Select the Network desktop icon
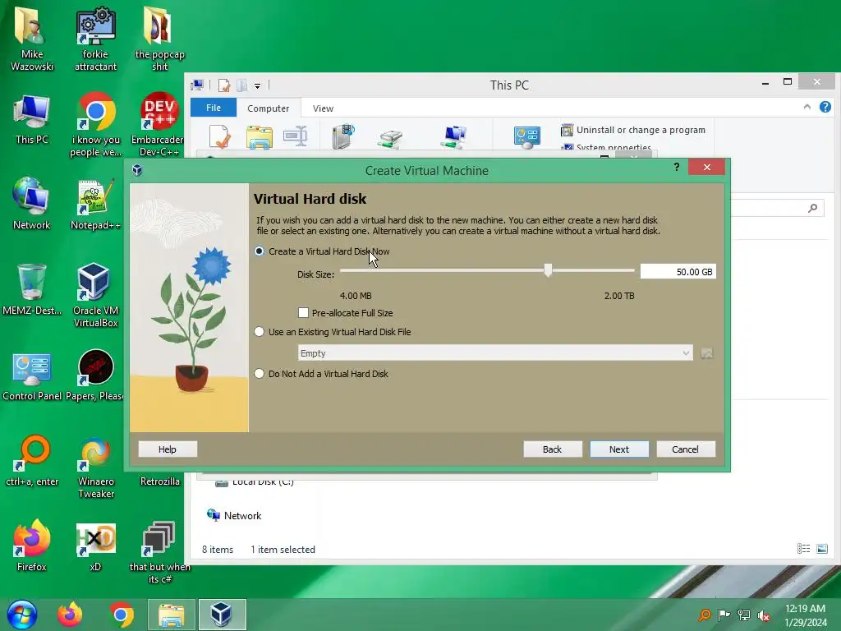The image size is (841, 631). 32,204
